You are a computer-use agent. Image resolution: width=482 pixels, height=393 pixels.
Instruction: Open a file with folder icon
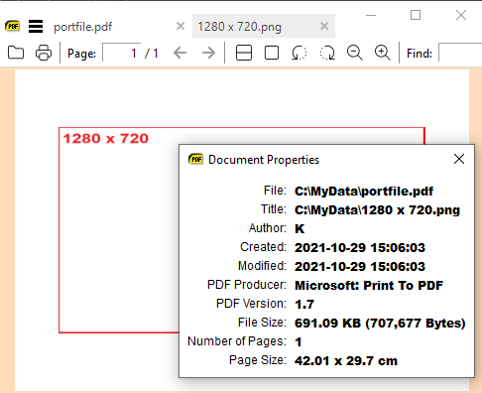click(x=16, y=53)
